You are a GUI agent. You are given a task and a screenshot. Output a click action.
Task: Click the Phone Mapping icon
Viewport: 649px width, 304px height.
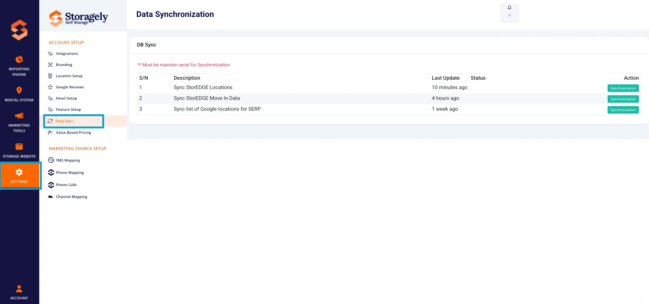(x=51, y=173)
